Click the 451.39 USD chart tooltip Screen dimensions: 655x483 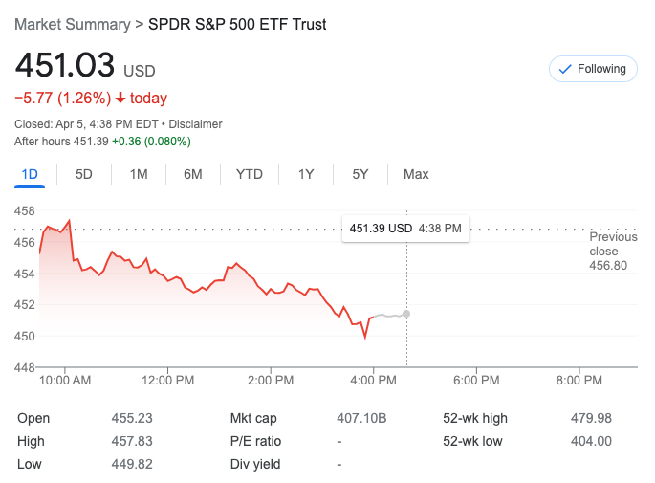click(x=405, y=229)
